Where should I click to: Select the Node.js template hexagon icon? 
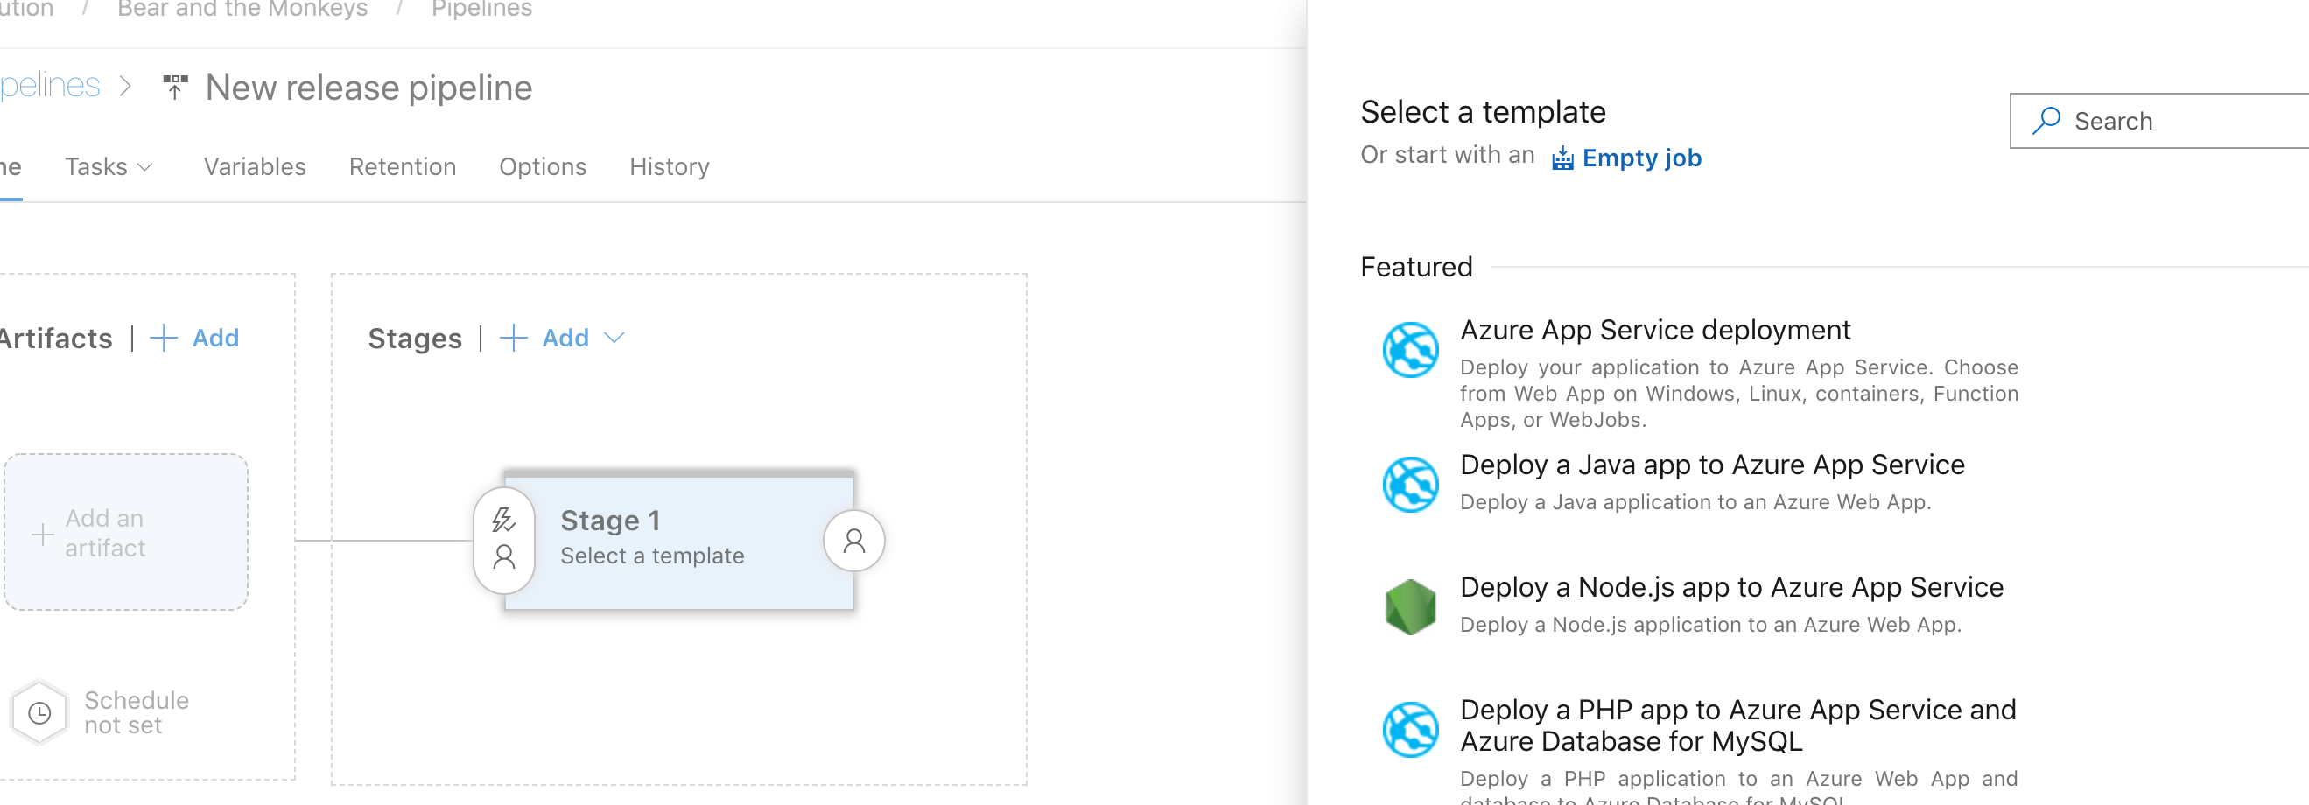pos(1410,607)
